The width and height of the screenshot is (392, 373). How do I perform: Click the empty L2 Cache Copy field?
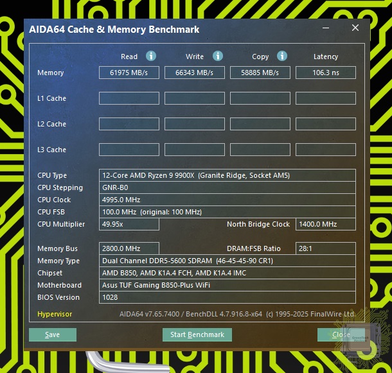coord(260,124)
